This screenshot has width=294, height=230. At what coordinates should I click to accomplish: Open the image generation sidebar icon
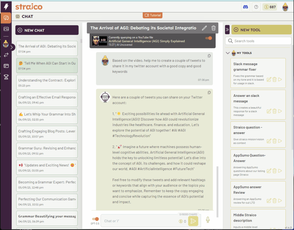[x=6, y=29]
